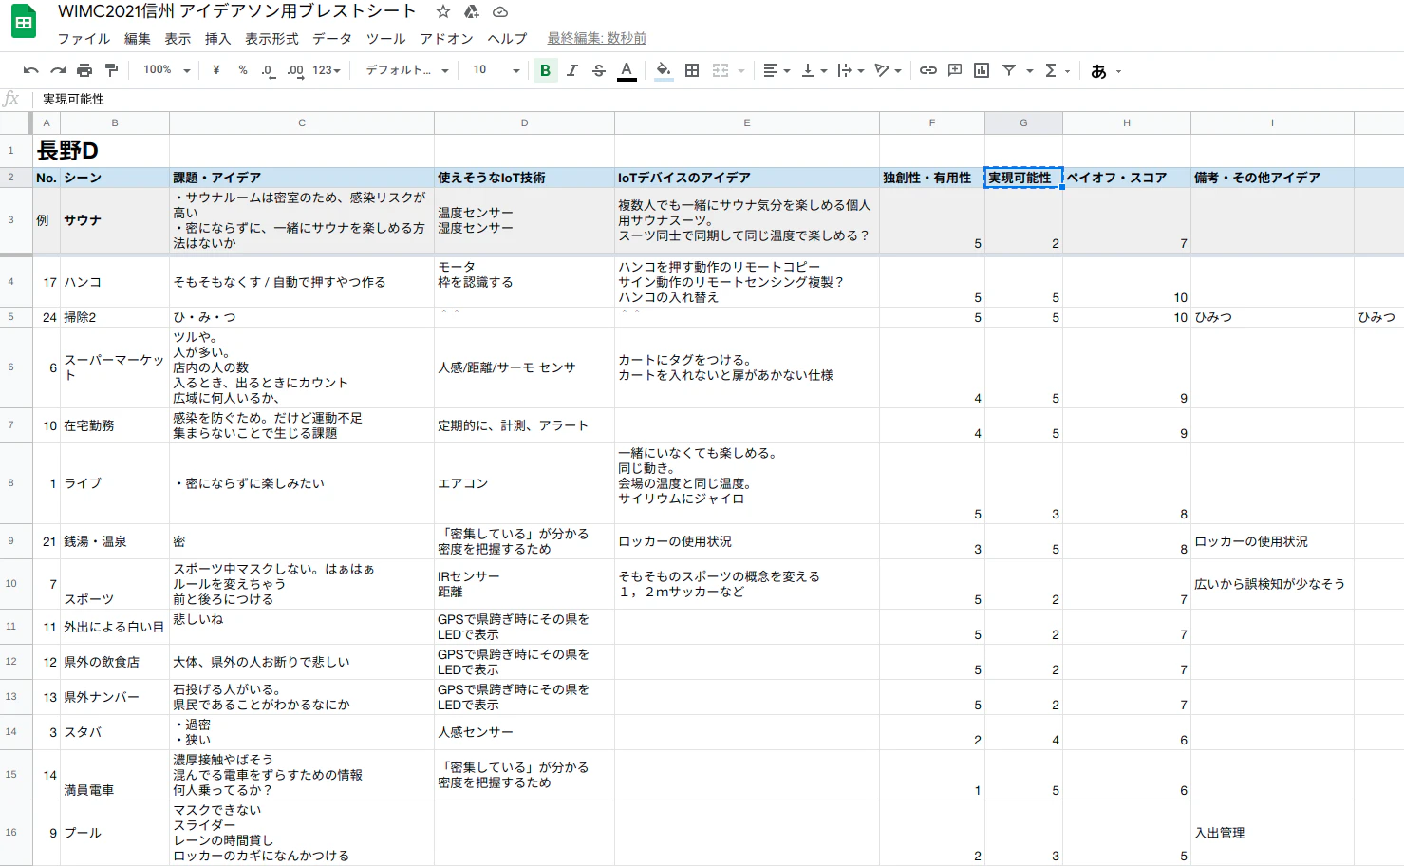This screenshot has height=866, width=1404.
Task: Open the functions (Σ) dropdown
Action: pyautogui.click(x=1057, y=70)
